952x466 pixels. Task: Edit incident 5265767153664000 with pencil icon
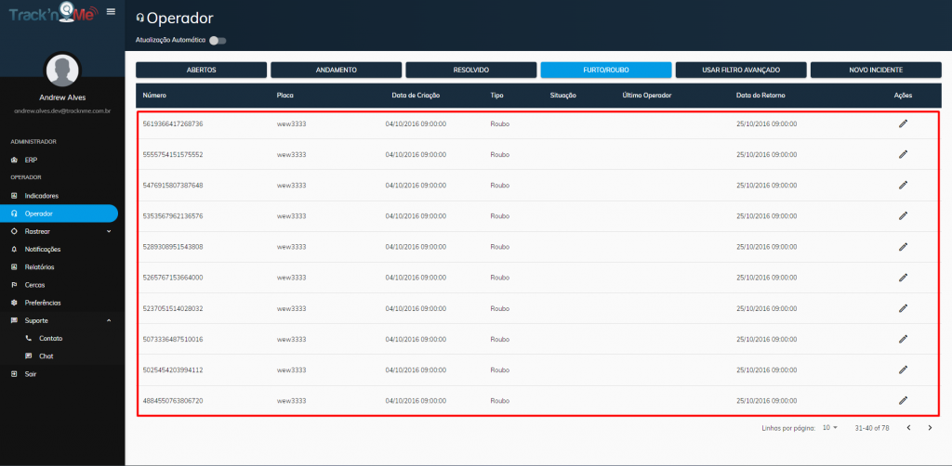pyautogui.click(x=903, y=278)
